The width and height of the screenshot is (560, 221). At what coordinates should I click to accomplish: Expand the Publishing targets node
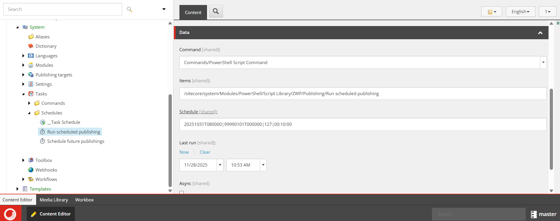click(x=23, y=75)
